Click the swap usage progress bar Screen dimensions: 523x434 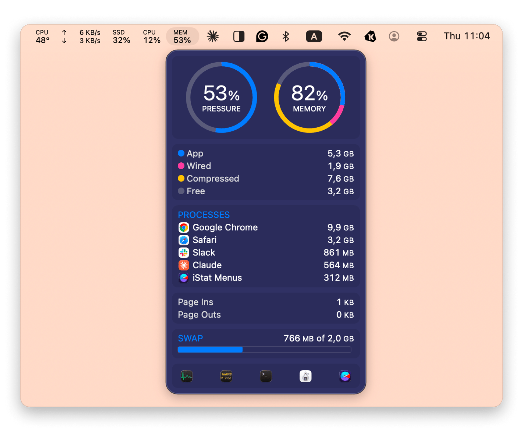coord(264,350)
